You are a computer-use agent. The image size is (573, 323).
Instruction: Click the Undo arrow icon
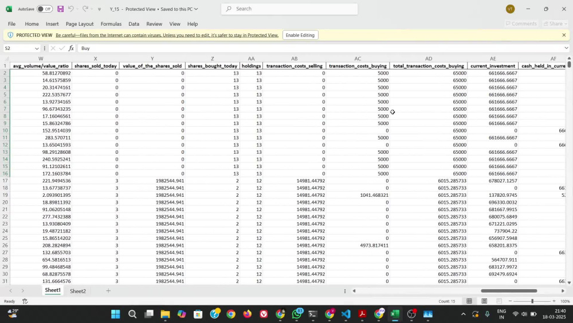(x=71, y=9)
